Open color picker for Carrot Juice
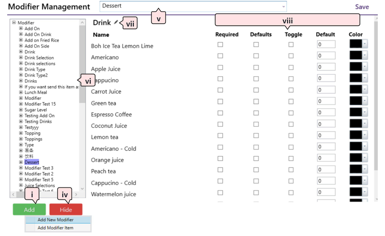Image resolution: width=385 pixels, height=236 pixels. (x=364, y=90)
